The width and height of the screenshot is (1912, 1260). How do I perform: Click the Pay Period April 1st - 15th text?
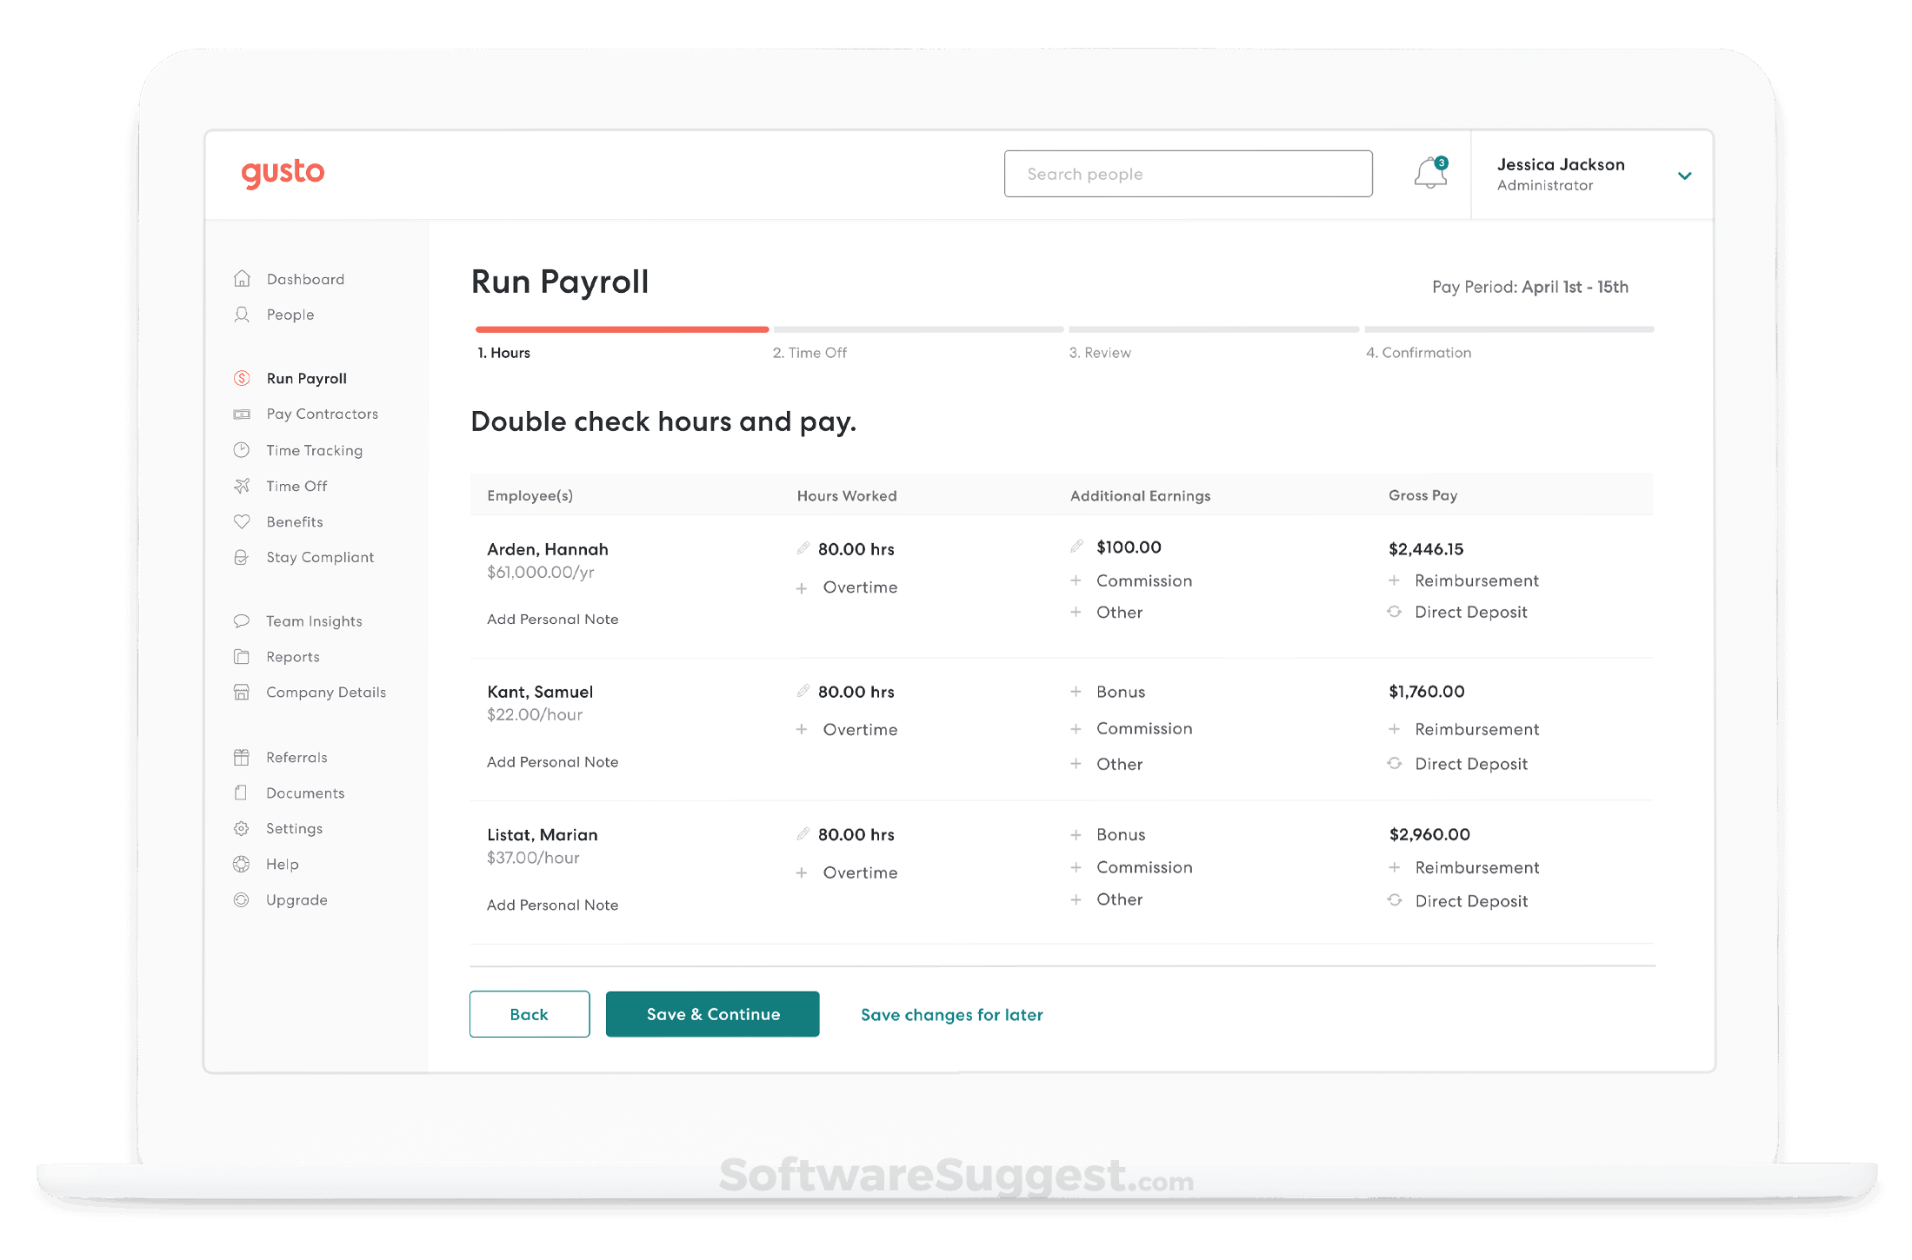tap(1530, 287)
